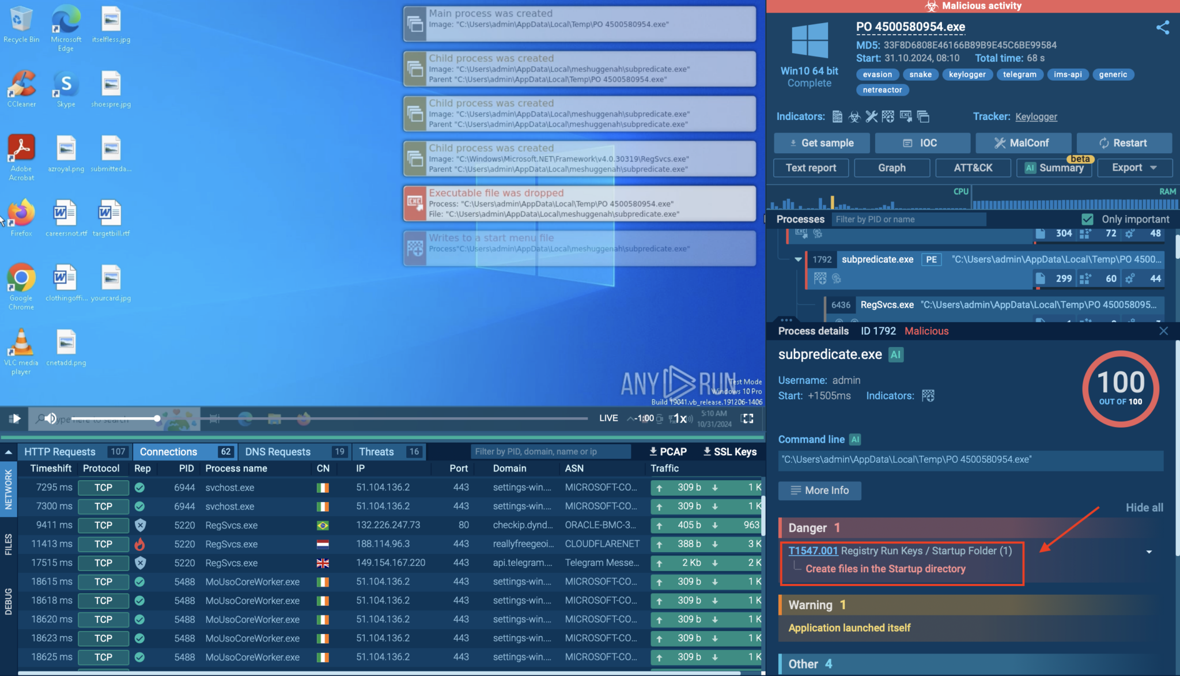Download the PCAP network capture

668,452
